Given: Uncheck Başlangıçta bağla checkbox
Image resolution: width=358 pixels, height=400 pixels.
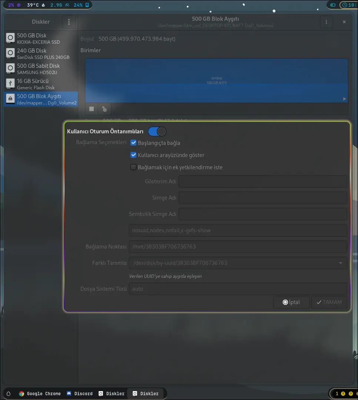Looking at the screenshot, I should pos(133,143).
